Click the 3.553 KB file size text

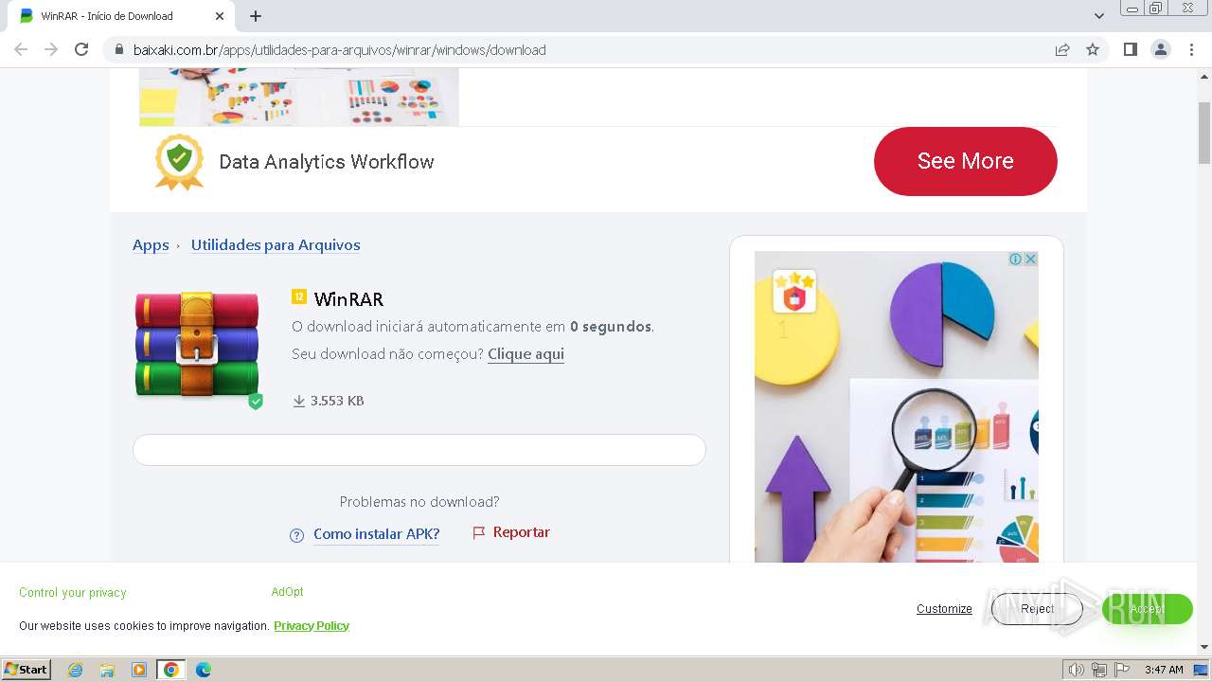click(x=337, y=401)
